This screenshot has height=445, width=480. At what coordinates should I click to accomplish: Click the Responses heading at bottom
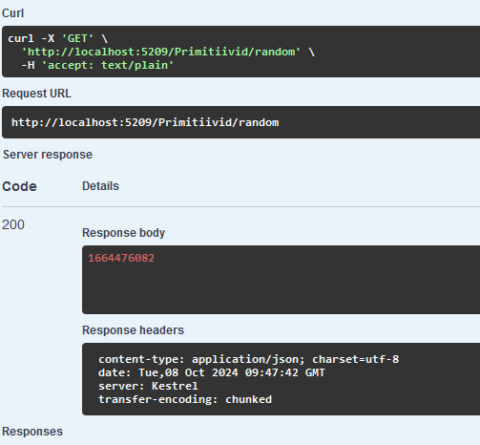pyautogui.click(x=32, y=432)
